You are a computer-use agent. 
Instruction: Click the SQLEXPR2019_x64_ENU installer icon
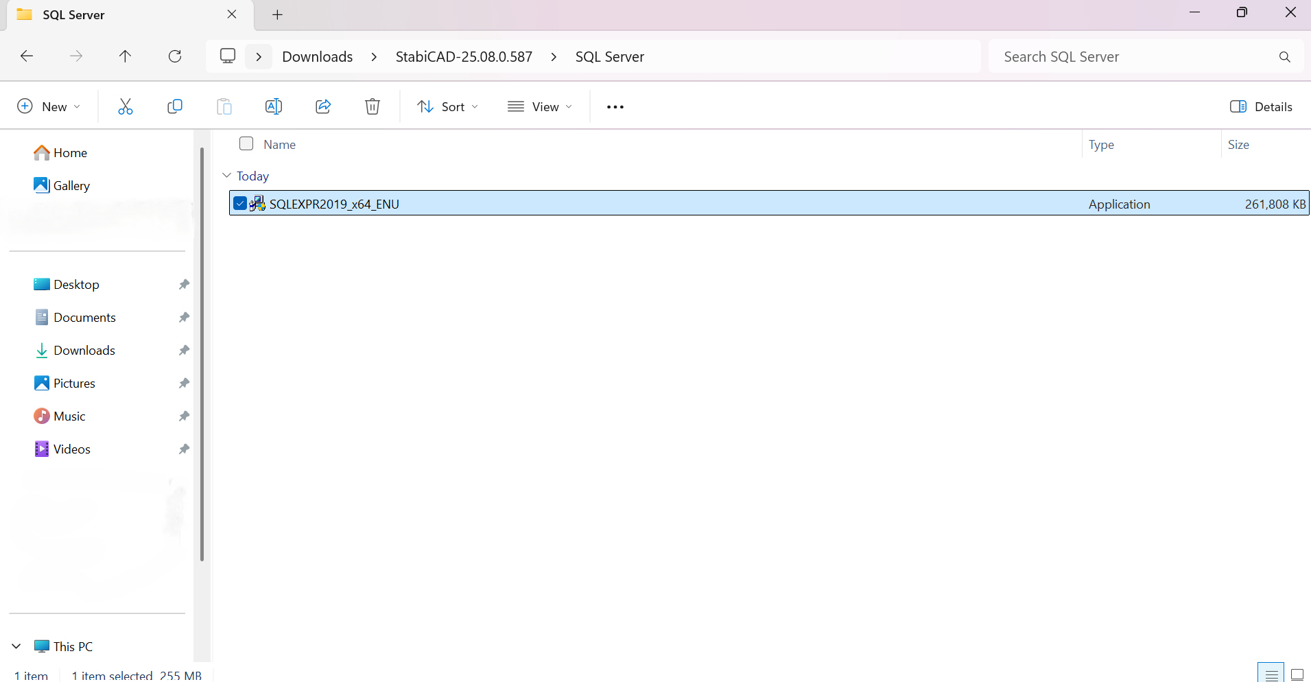coord(257,204)
